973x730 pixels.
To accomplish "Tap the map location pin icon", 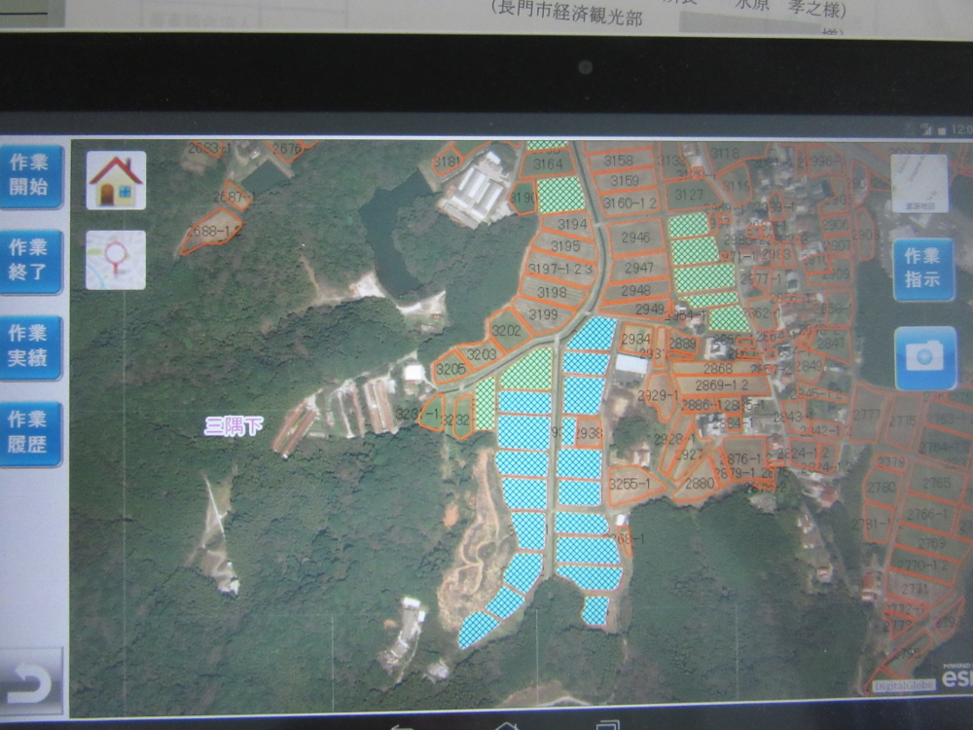I will click(116, 260).
